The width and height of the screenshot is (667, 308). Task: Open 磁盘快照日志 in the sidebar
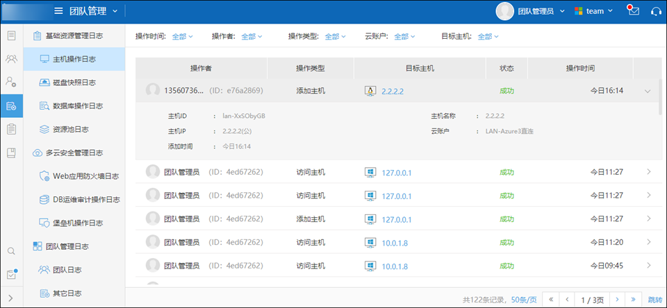pos(74,83)
